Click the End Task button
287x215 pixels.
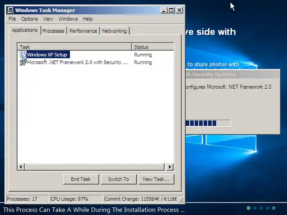(81, 179)
